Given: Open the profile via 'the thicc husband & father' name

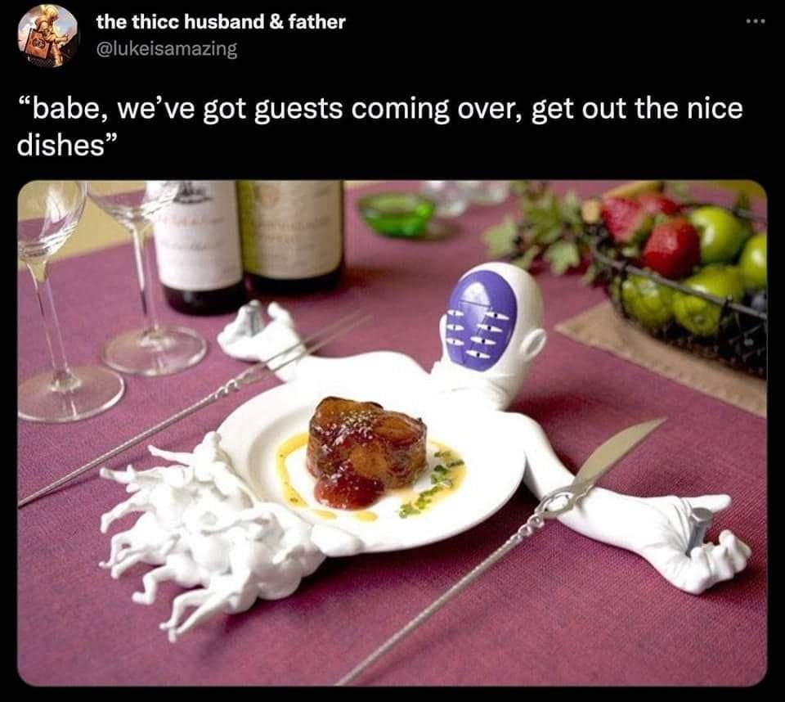Looking at the screenshot, I should click(x=221, y=22).
